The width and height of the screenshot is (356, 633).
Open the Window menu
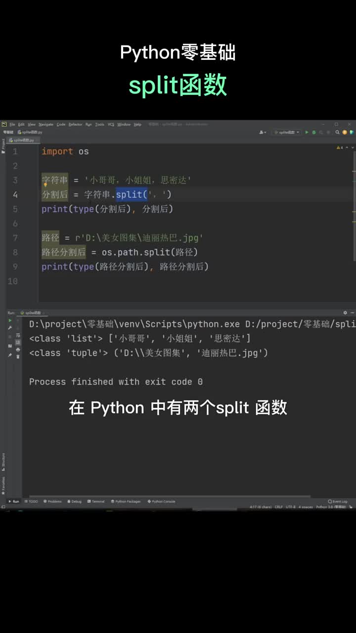click(x=124, y=125)
